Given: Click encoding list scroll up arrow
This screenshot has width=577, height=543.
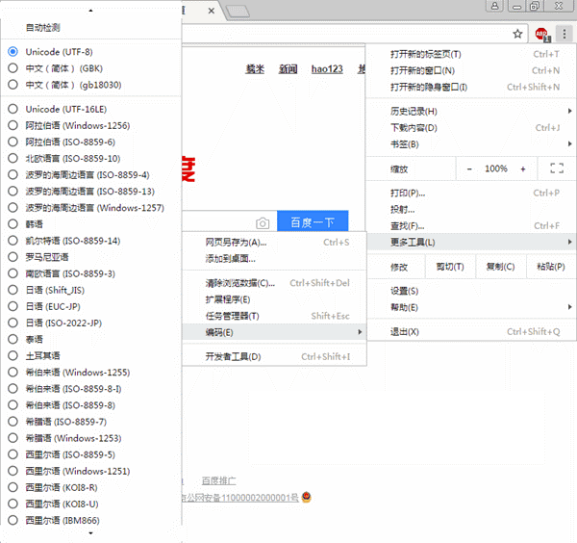Looking at the screenshot, I should pos(90,11).
